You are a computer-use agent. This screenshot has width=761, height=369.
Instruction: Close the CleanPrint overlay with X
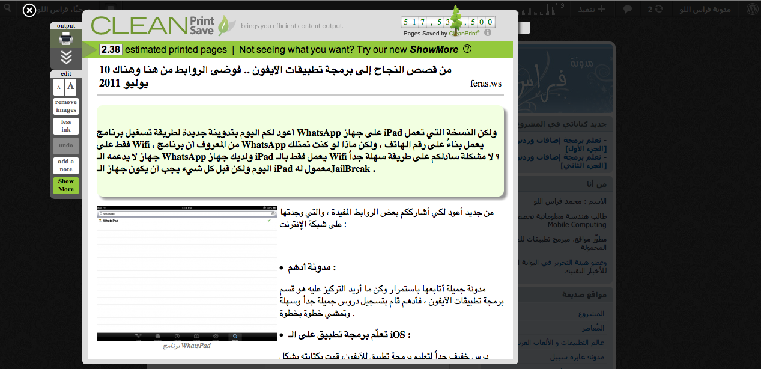29,10
